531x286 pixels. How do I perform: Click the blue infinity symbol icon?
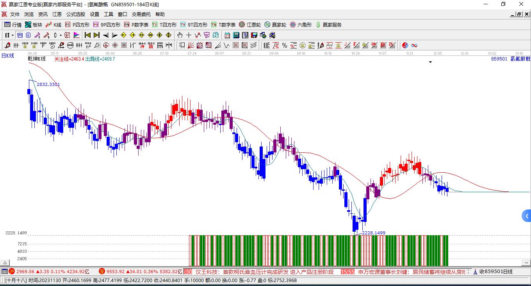[x=414, y=45]
